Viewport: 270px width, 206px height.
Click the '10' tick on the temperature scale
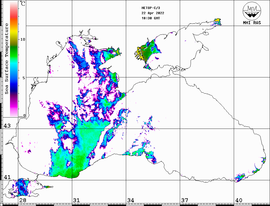(23, 39)
